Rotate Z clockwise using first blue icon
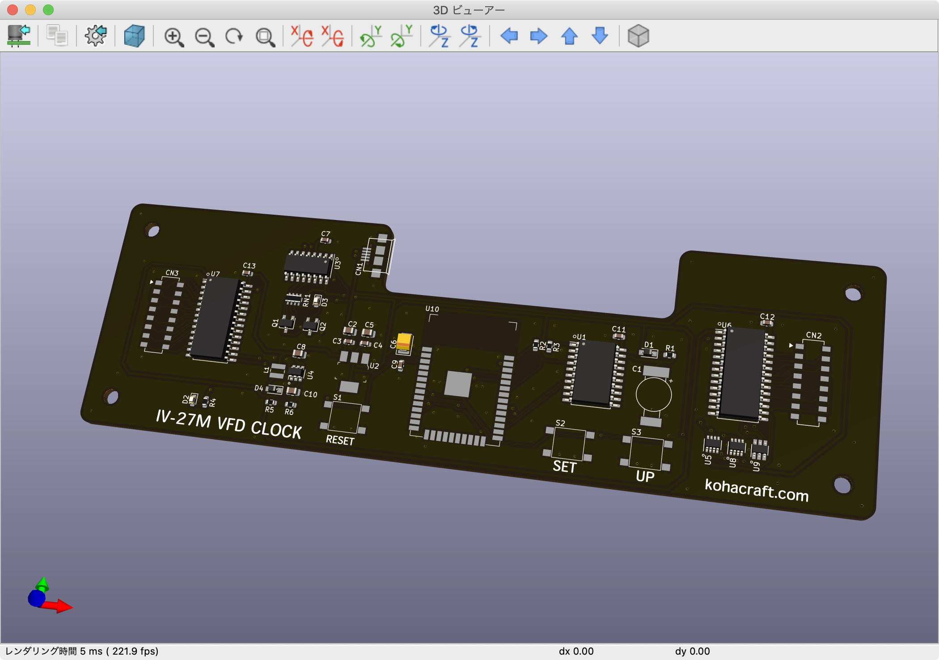This screenshot has width=939, height=660. click(439, 36)
